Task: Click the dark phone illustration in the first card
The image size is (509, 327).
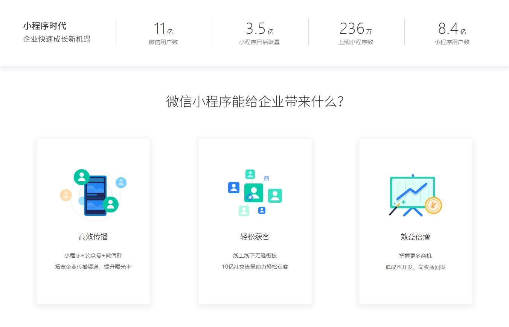Action: coord(95,195)
